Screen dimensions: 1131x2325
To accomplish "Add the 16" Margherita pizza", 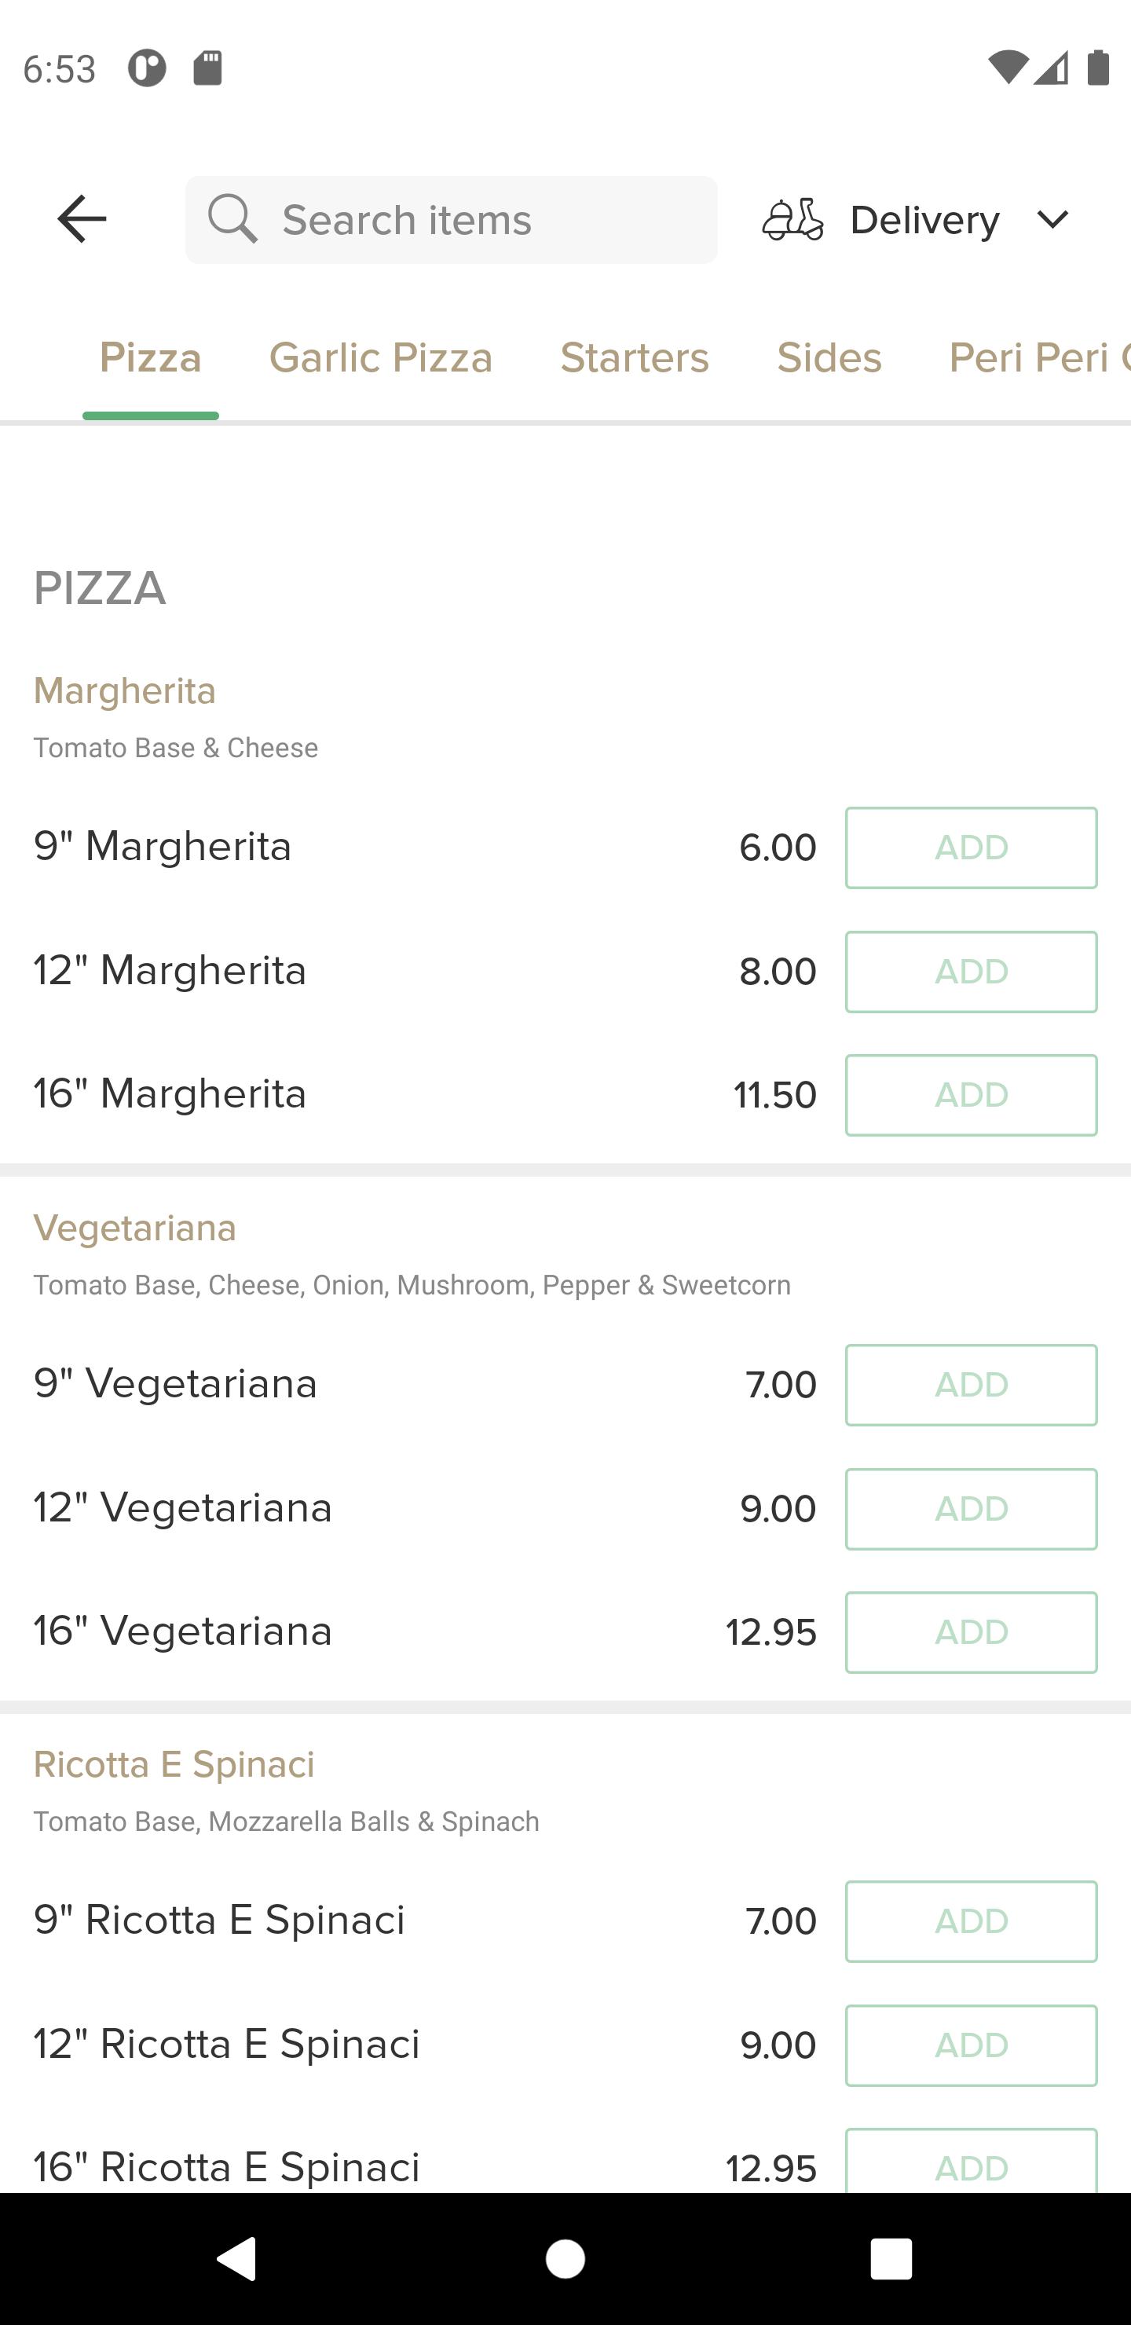I will pyautogui.click(x=972, y=1095).
